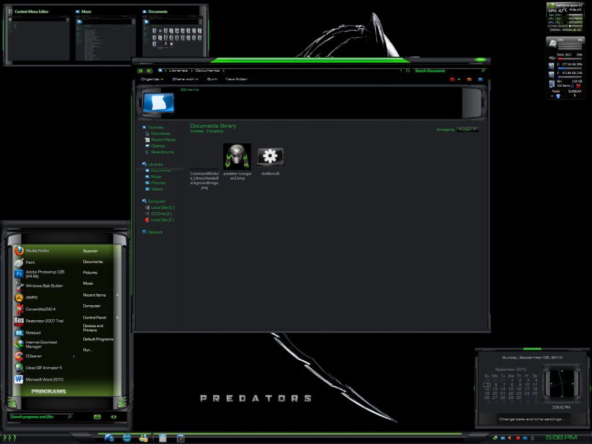The image size is (592, 444).
Task: Click the start menu shutdown power icon
Action: coord(97,417)
